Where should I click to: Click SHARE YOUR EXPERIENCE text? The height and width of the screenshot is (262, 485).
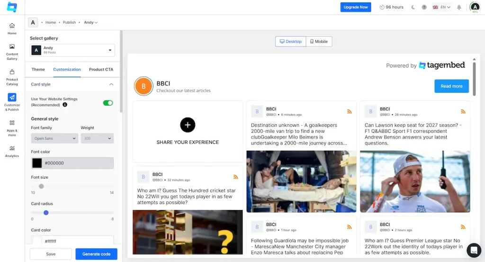(x=188, y=142)
